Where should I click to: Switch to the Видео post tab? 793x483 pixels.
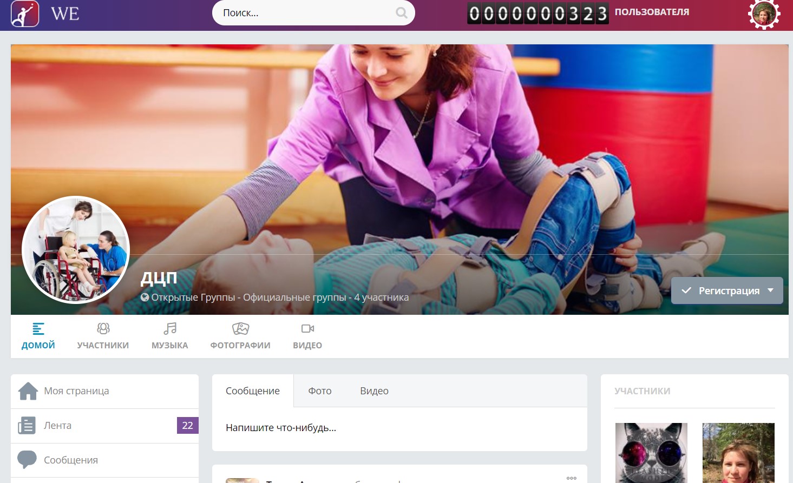pyautogui.click(x=374, y=391)
